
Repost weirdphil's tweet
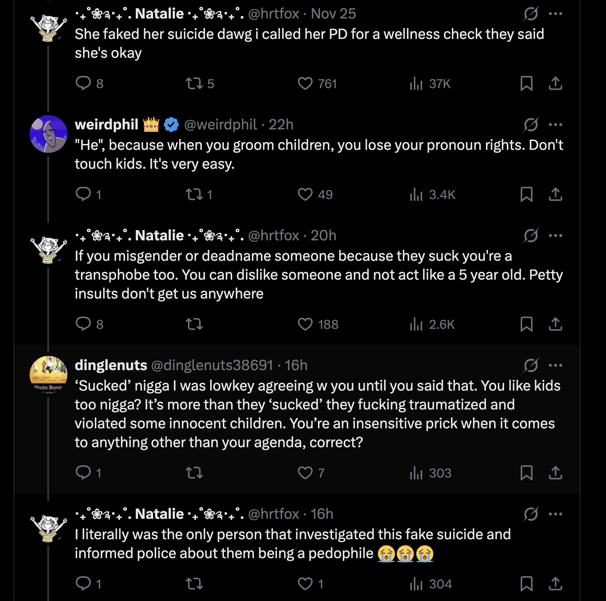coord(194,194)
